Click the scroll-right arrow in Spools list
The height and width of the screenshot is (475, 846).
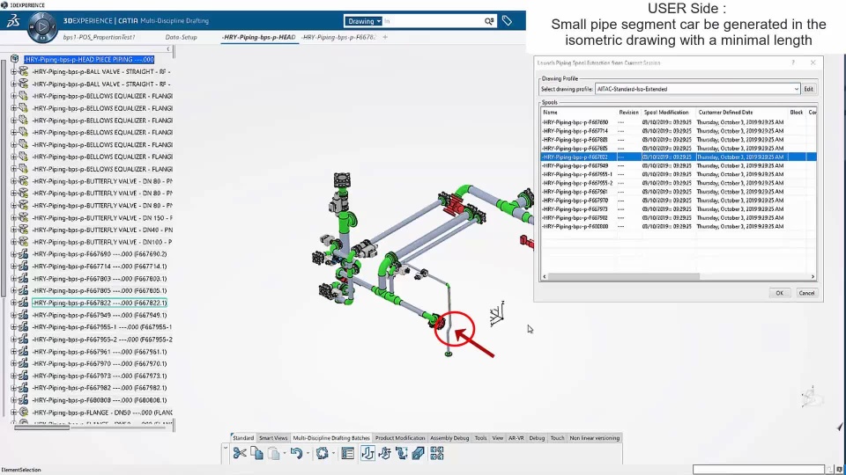[813, 276]
